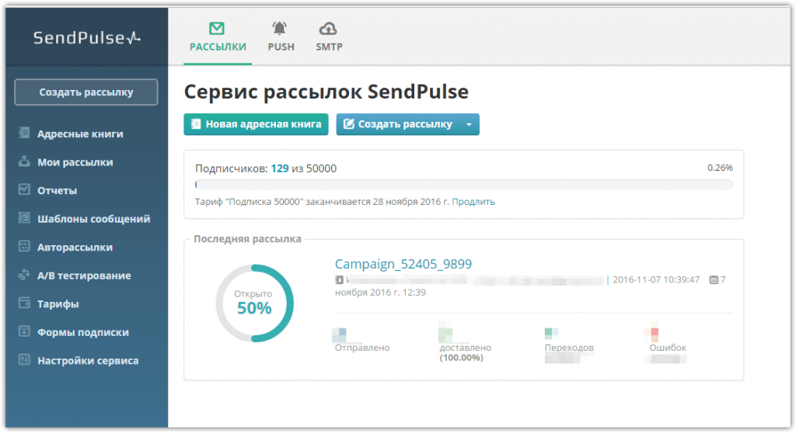This screenshot has height=433, width=796.
Task: Click the Авторассылки sidebar icon
Action: point(24,247)
